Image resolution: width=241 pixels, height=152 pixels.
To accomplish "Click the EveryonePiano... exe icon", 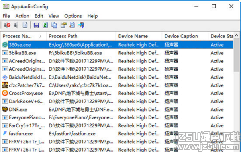I will [5, 117].
